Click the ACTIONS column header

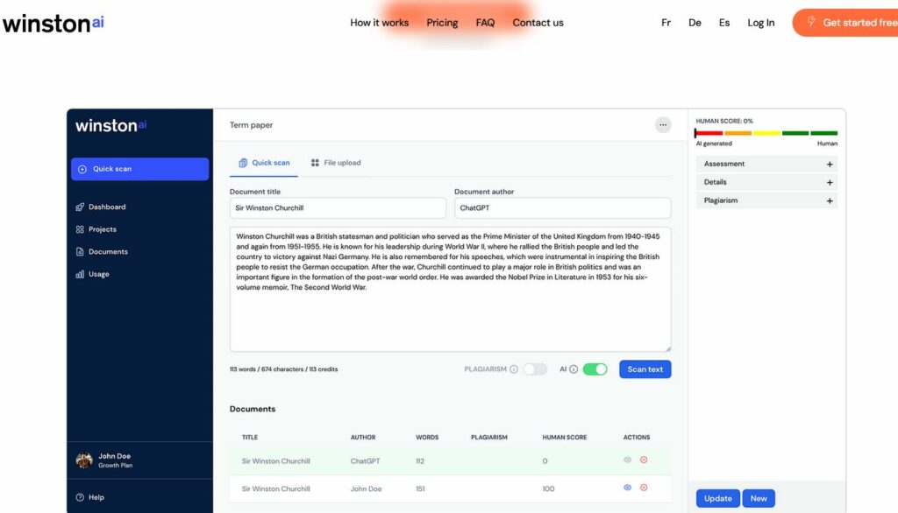(637, 438)
